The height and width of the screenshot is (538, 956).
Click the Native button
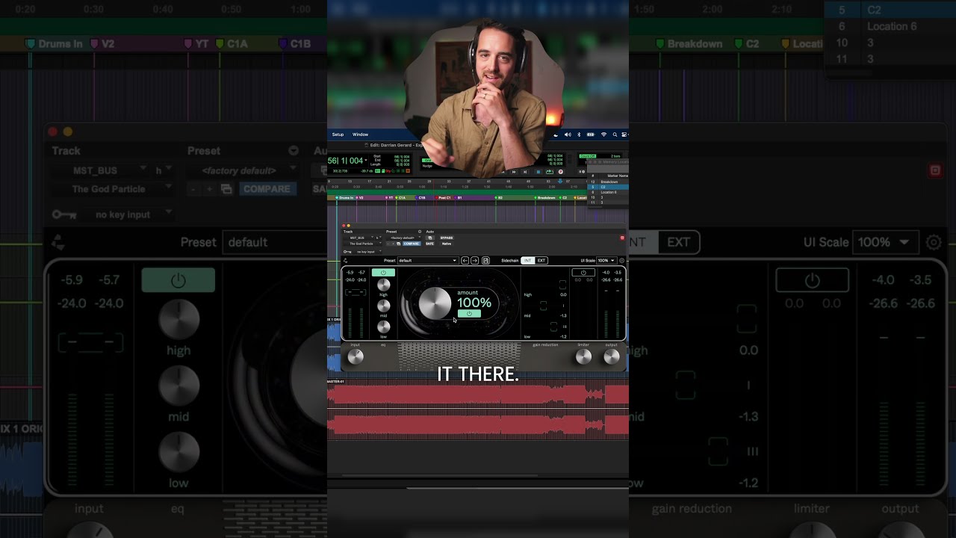coord(447,244)
